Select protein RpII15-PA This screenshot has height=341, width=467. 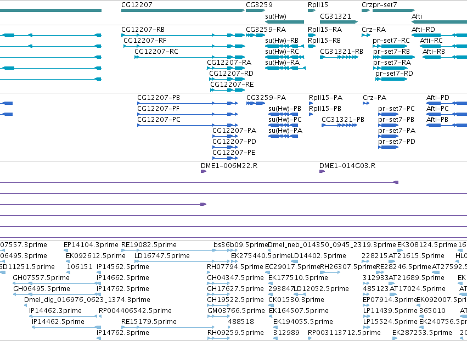(311, 103)
